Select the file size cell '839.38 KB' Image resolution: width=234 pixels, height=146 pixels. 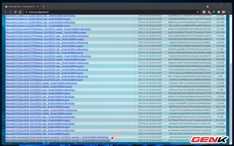click(220, 127)
